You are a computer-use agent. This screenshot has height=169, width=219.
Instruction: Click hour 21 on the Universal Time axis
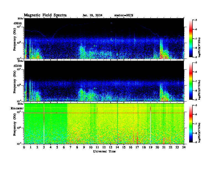(x=164, y=147)
